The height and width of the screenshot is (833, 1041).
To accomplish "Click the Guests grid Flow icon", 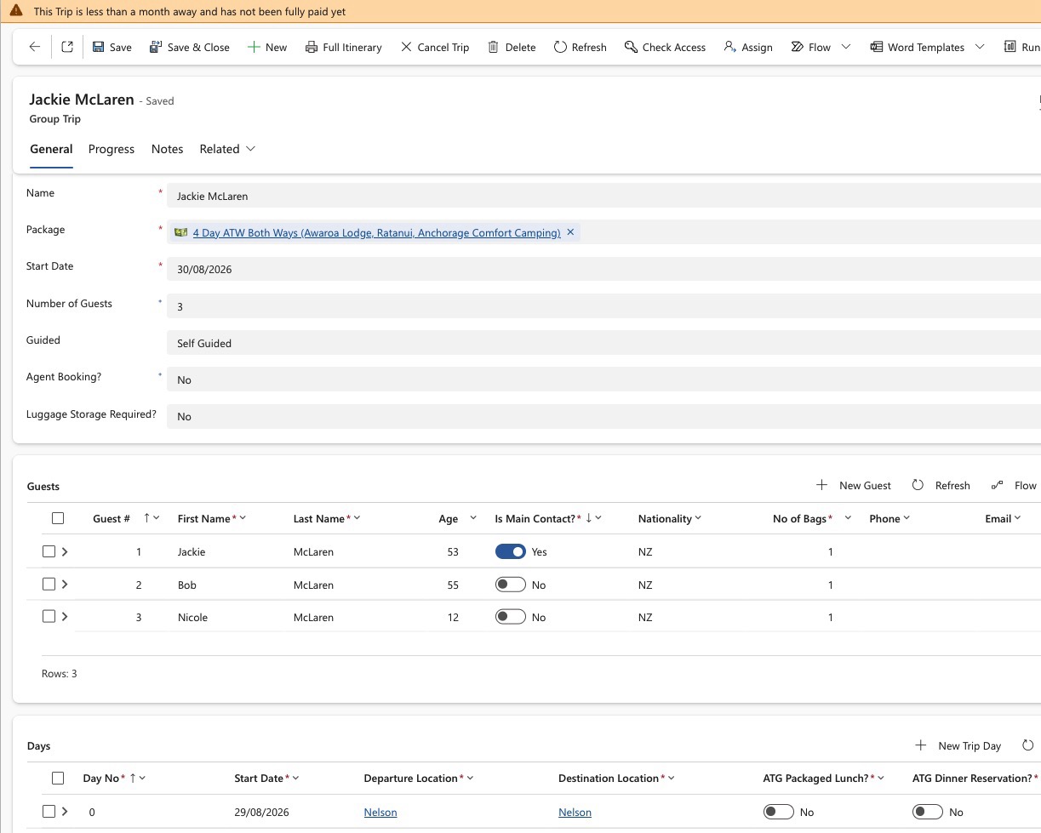I will click(998, 485).
